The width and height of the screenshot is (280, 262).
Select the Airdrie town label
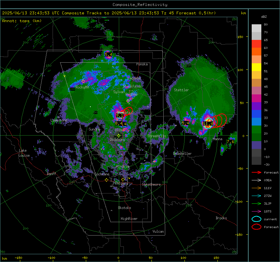coord(123,166)
